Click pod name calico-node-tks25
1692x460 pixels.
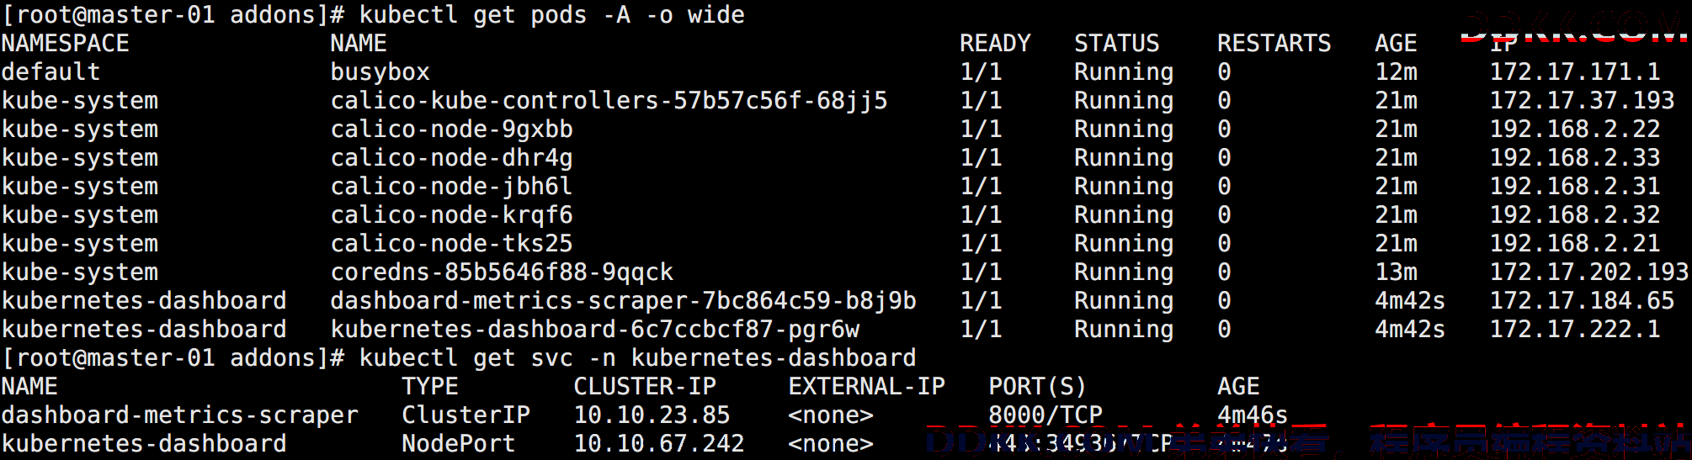click(x=452, y=244)
